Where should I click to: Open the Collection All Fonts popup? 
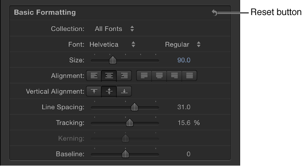pyautogui.click(x=114, y=29)
